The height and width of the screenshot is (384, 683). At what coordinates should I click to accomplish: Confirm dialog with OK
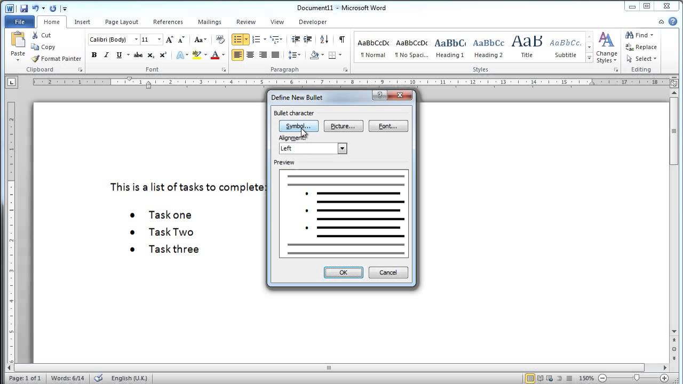pyautogui.click(x=344, y=273)
